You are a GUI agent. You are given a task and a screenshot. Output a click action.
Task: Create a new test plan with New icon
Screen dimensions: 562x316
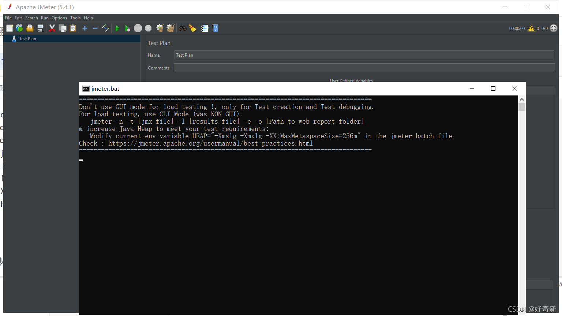point(10,28)
